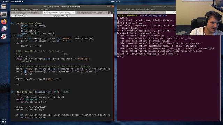Image resolution: width=223 pixels, height=125 pixels.
Task: Open the lifebuoy app in the dock
Action: click(4, 36)
